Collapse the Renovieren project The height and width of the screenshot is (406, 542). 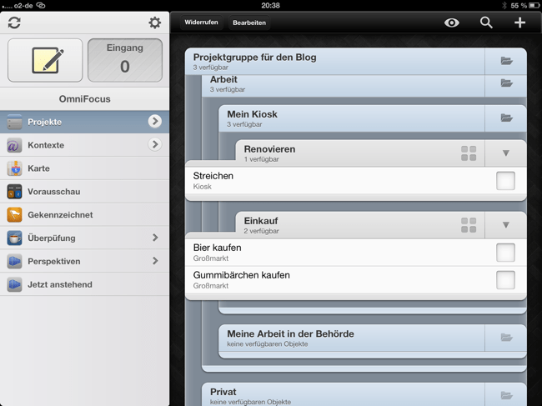coord(505,153)
